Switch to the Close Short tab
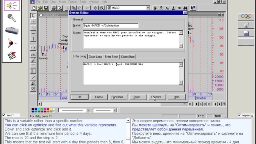This screenshot has width=256, height=144. pyautogui.click(x=128, y=57)
